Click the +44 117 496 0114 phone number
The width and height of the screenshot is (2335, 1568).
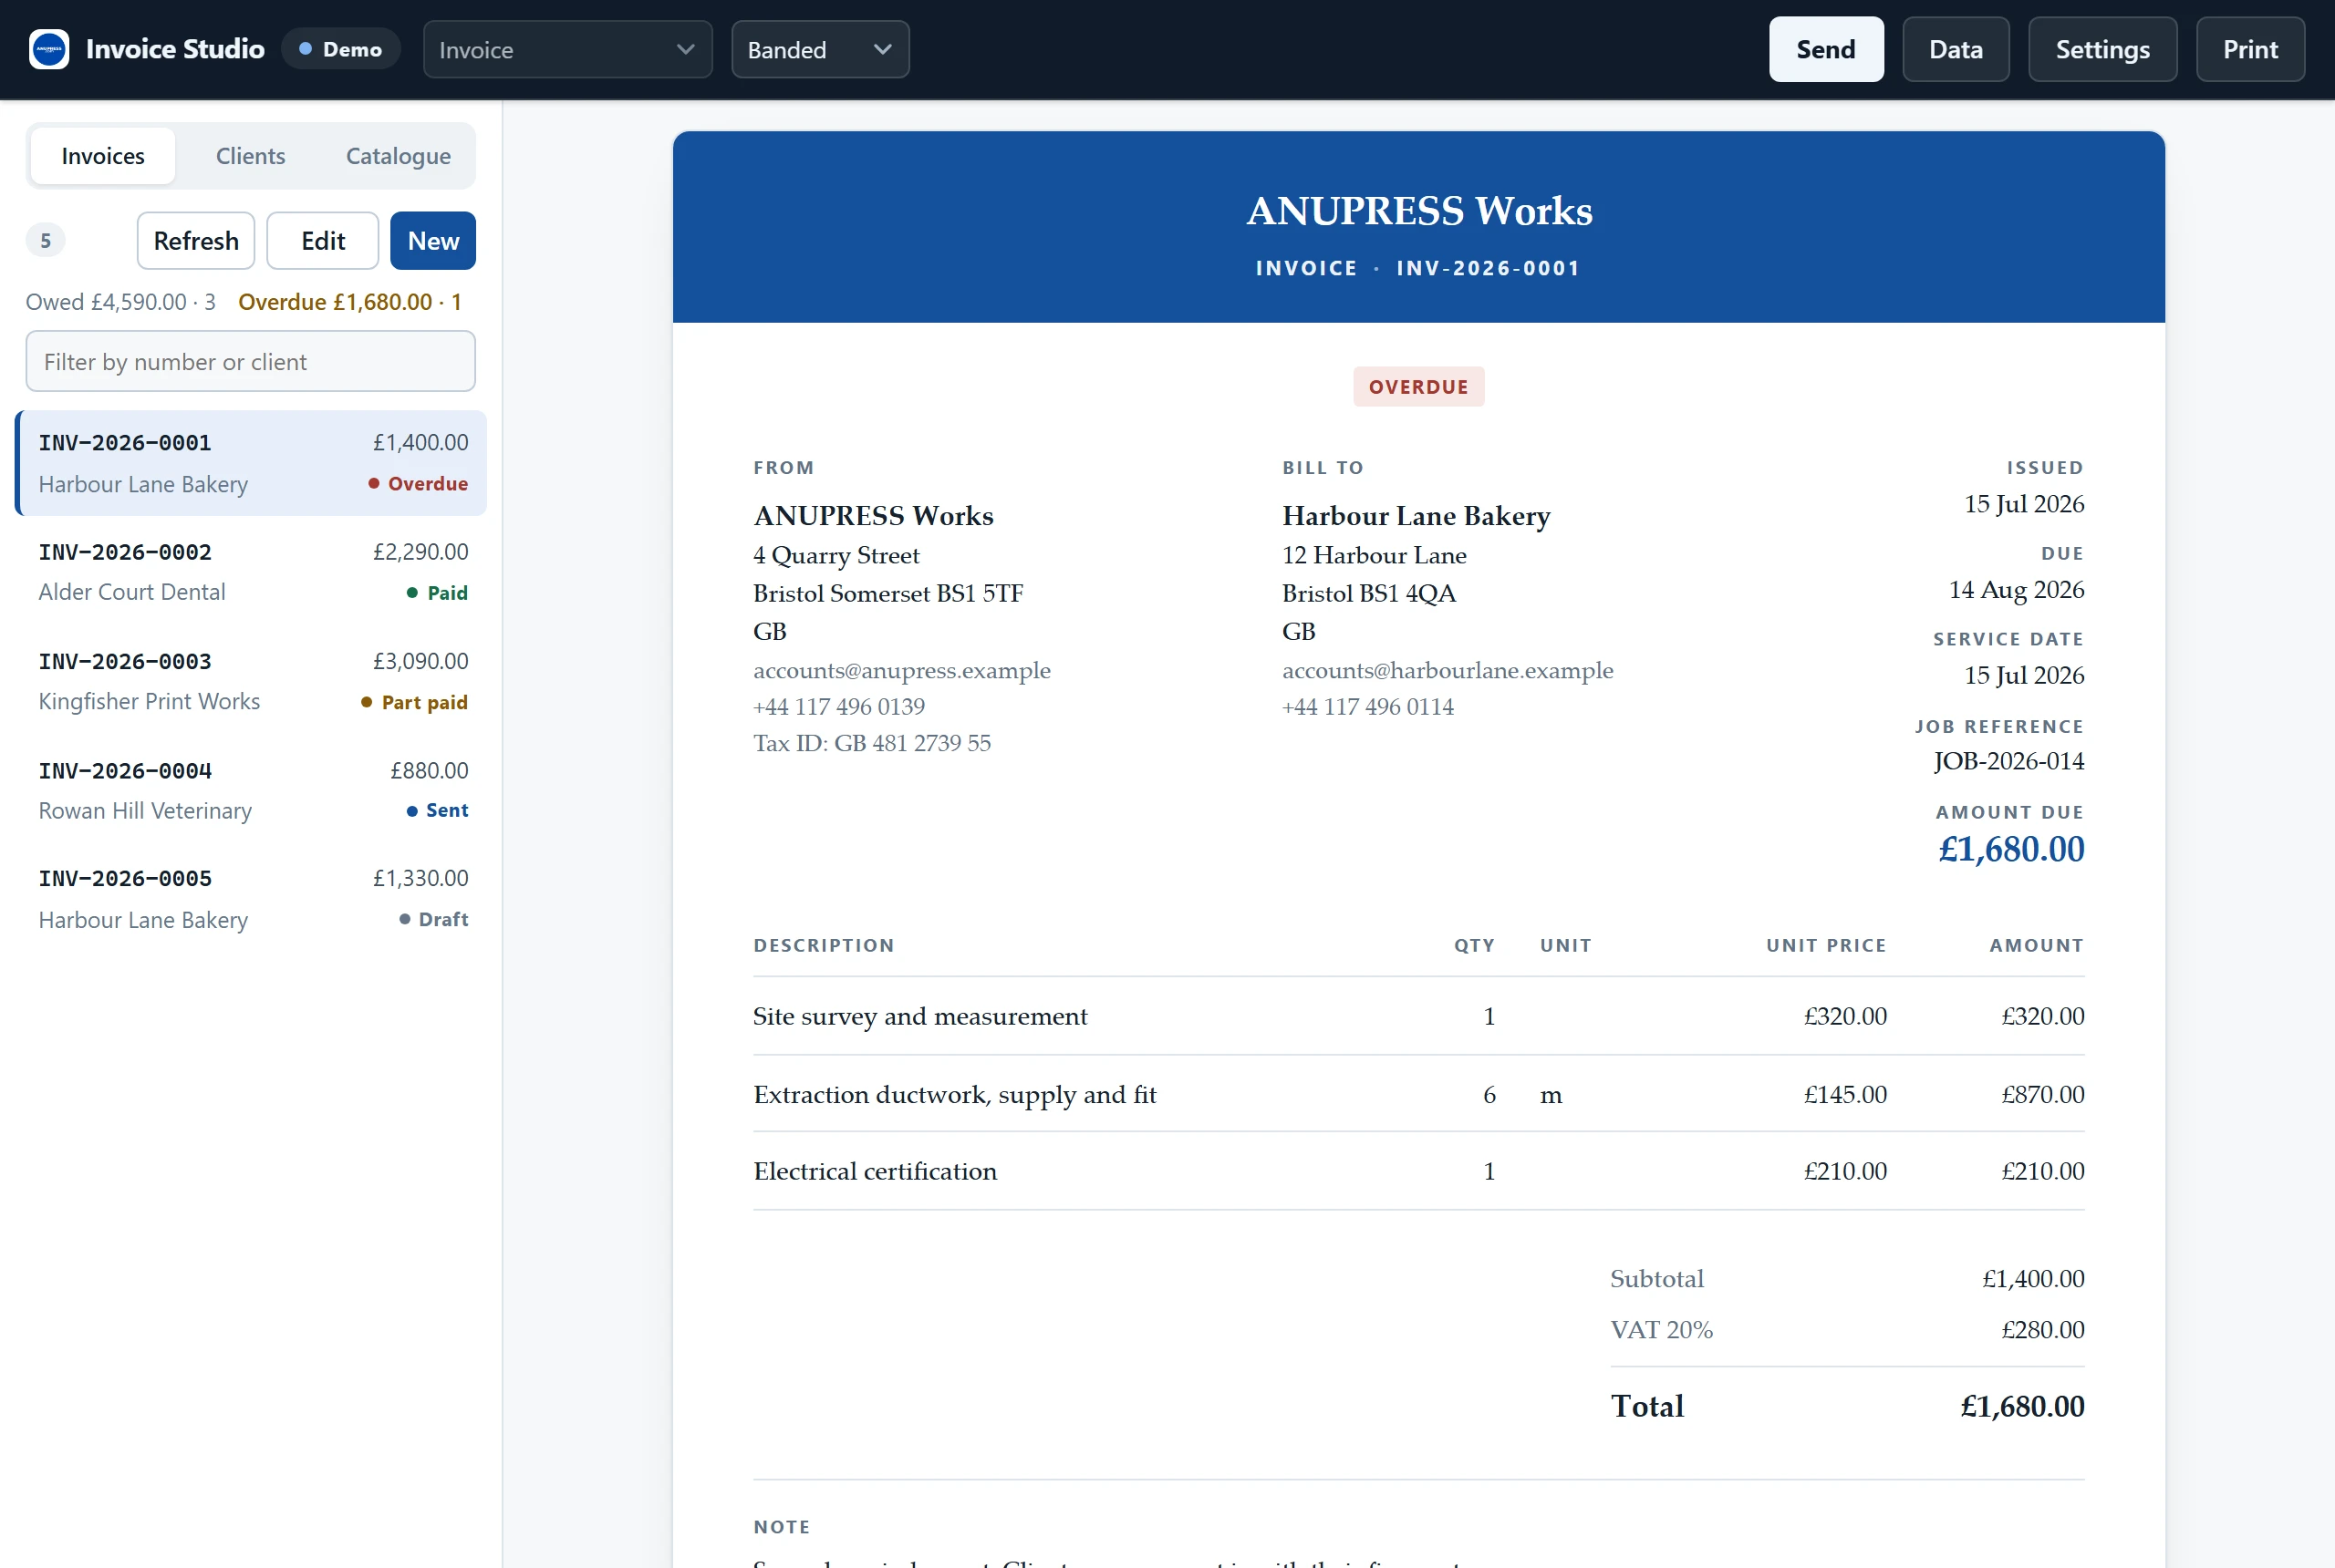1367,707
